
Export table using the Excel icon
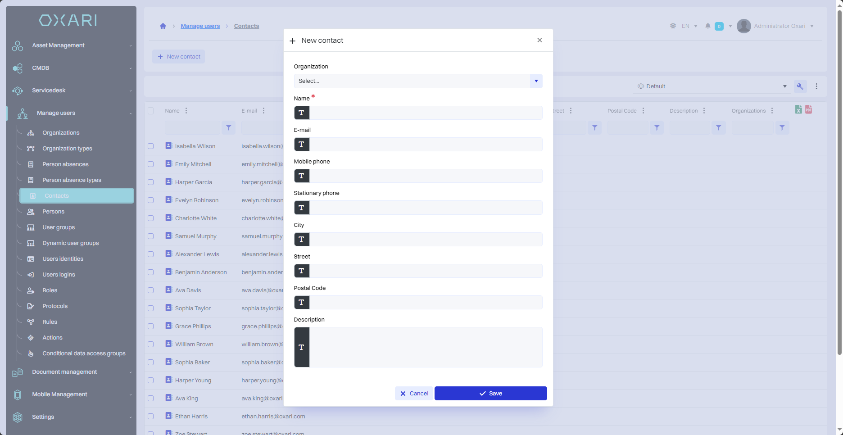798,109
